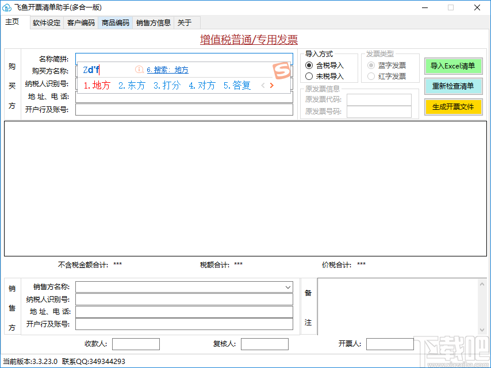Open the 客户编码 tab

pos(81,22)
